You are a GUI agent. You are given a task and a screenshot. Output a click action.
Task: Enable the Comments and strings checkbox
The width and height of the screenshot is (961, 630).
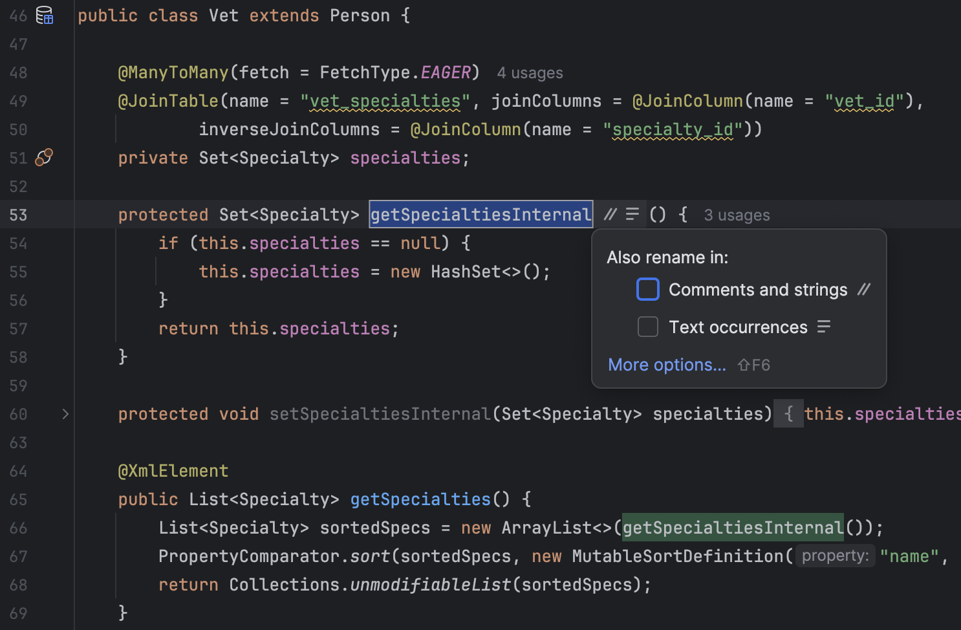[x=647, y=289]
